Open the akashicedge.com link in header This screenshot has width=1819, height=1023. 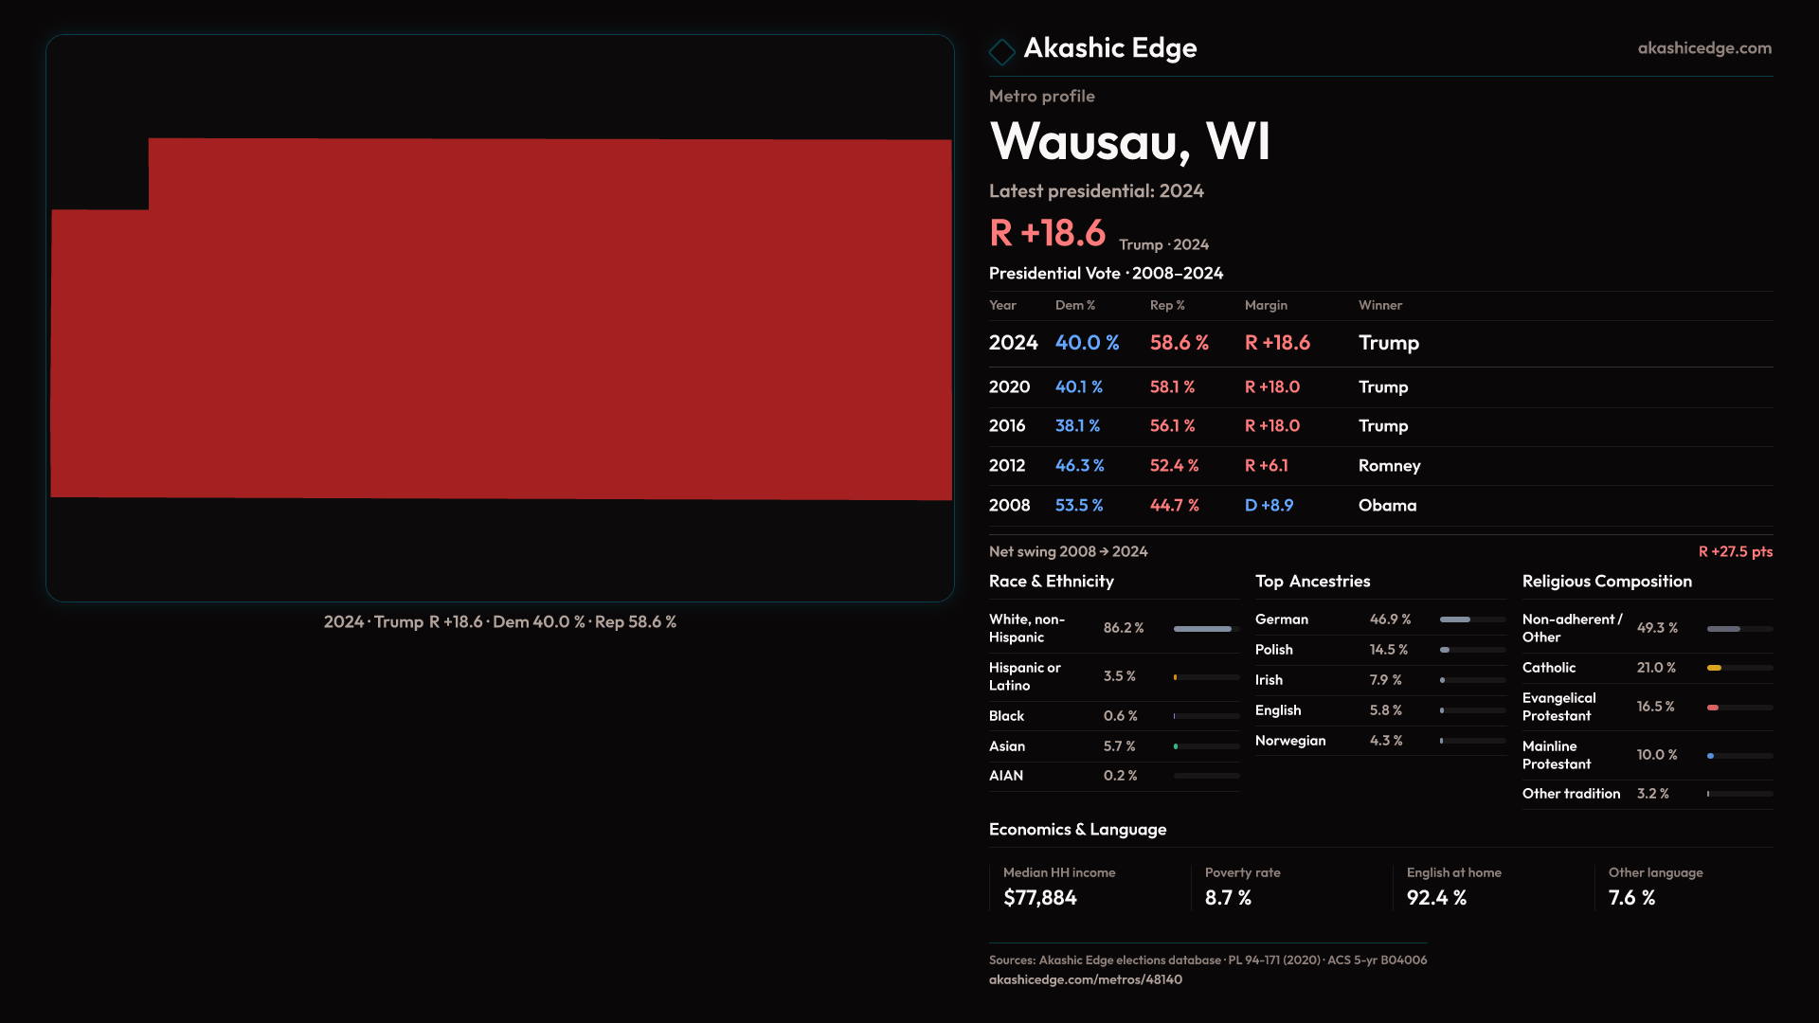tap(1703, 47)
